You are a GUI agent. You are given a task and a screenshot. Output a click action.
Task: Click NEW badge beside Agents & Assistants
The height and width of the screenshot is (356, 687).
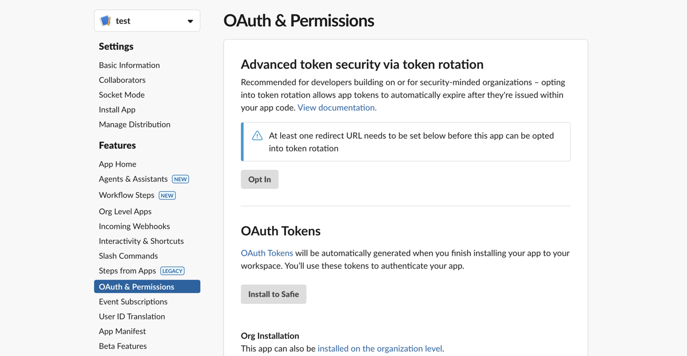click(180, 179)
